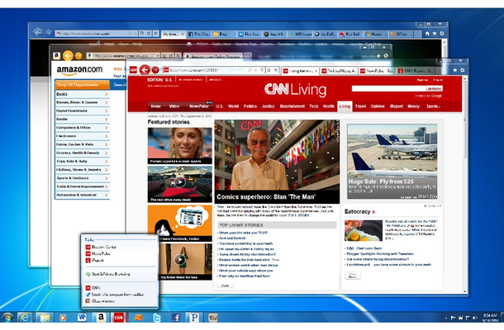This screenshot has width=504, height=330.
Task: Click into the CNN search field
Action: click(389, 88)
